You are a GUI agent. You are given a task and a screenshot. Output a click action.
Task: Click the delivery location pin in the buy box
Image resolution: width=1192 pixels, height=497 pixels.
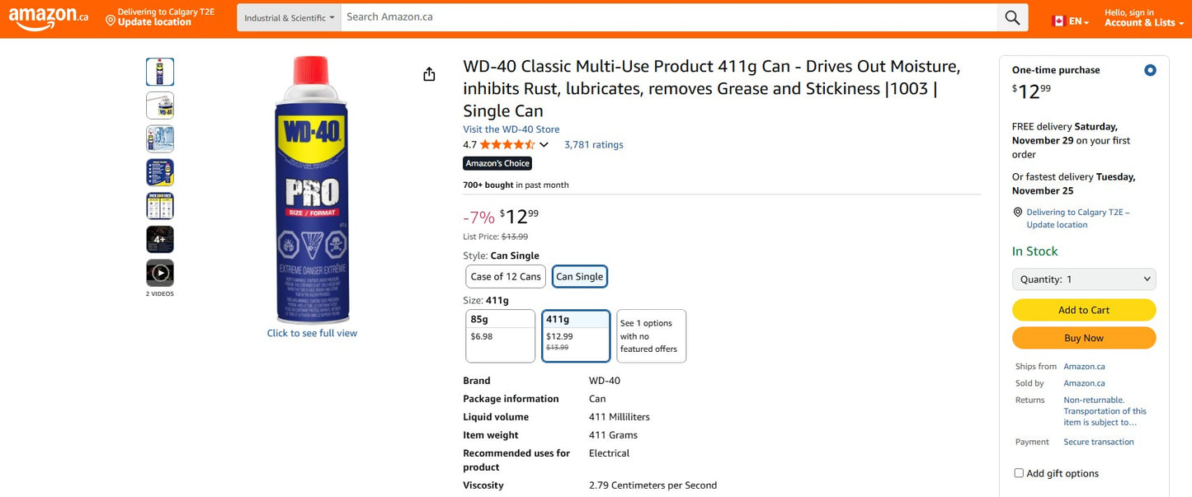tap(1017, 212)
